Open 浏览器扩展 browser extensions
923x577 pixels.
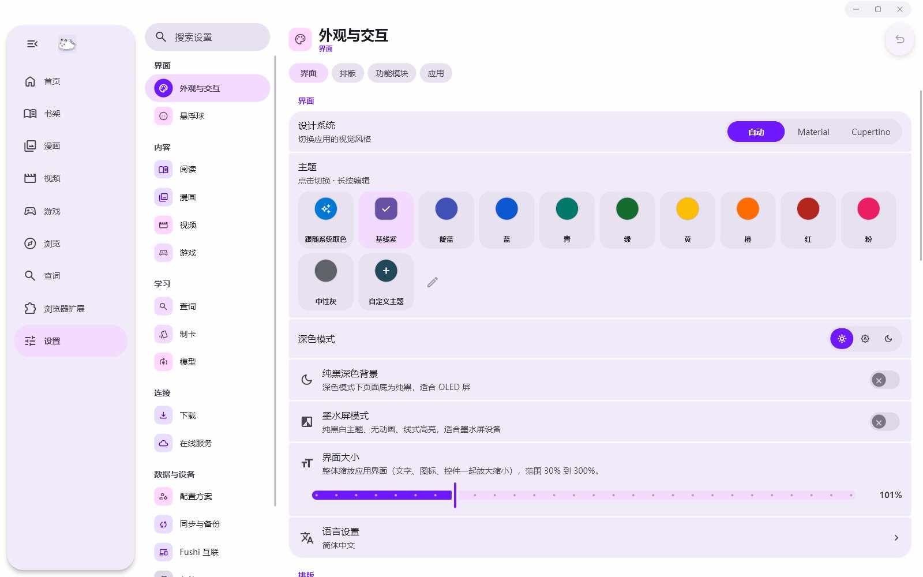[70, 309]
